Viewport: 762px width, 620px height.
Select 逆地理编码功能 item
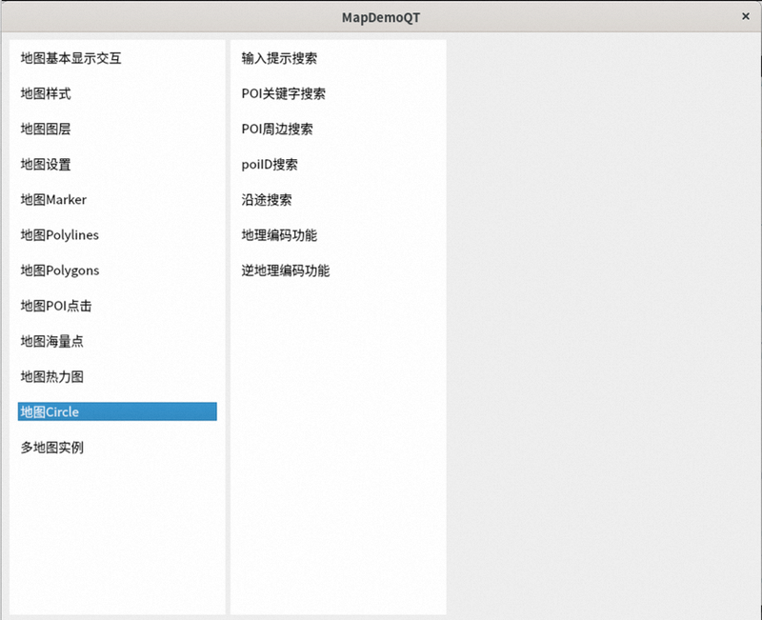(x=338, y=270)
